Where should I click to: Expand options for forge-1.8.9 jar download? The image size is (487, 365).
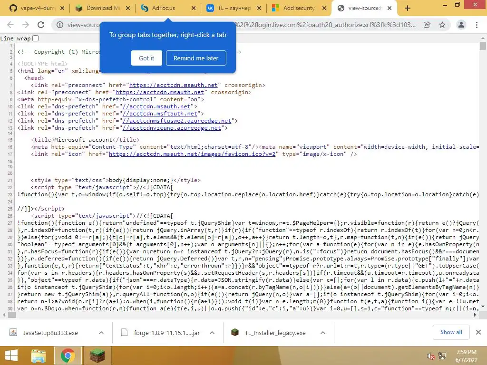(x=212, y=333)
